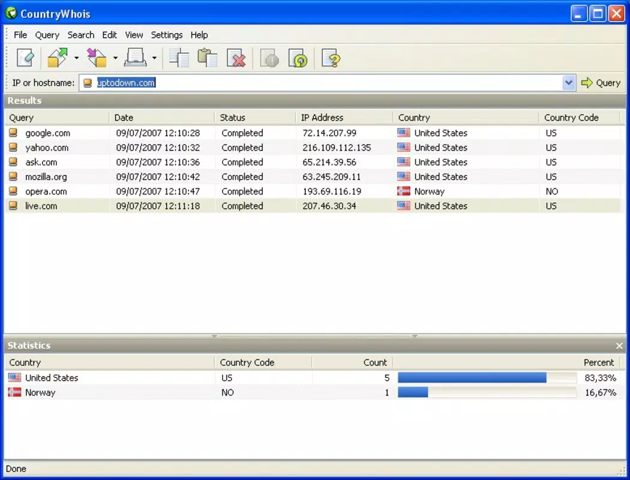Viewport: 630px width, 480px height.
Task: Click the import toolbar icon
Action: pyautogui.click(x=97, y=58)
